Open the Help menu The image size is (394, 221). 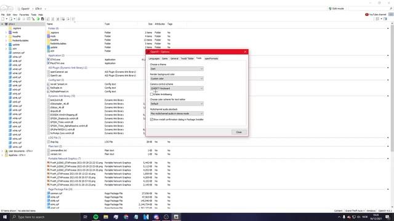[x=41, y=15]
